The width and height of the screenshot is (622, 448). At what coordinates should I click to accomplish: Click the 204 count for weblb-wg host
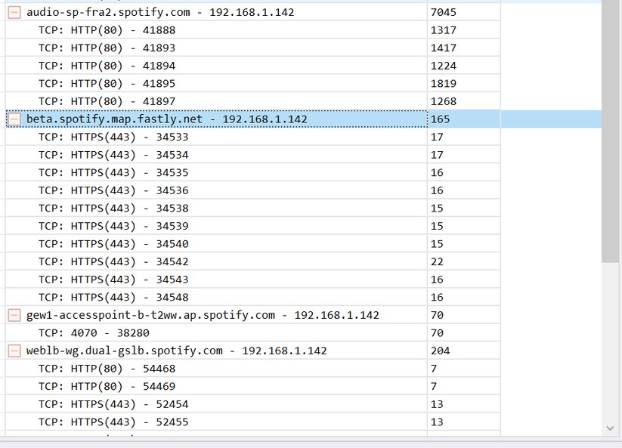440,351
